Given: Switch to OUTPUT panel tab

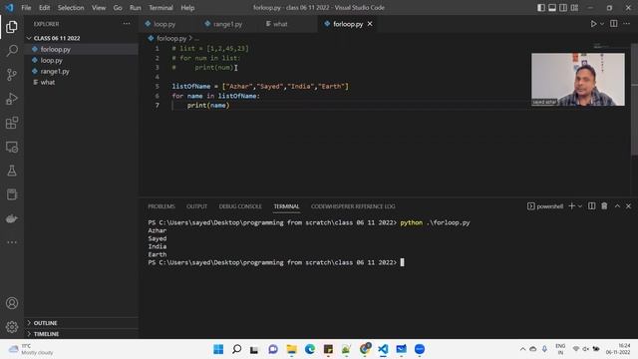Looking at the screenshot, I should 197,206.
